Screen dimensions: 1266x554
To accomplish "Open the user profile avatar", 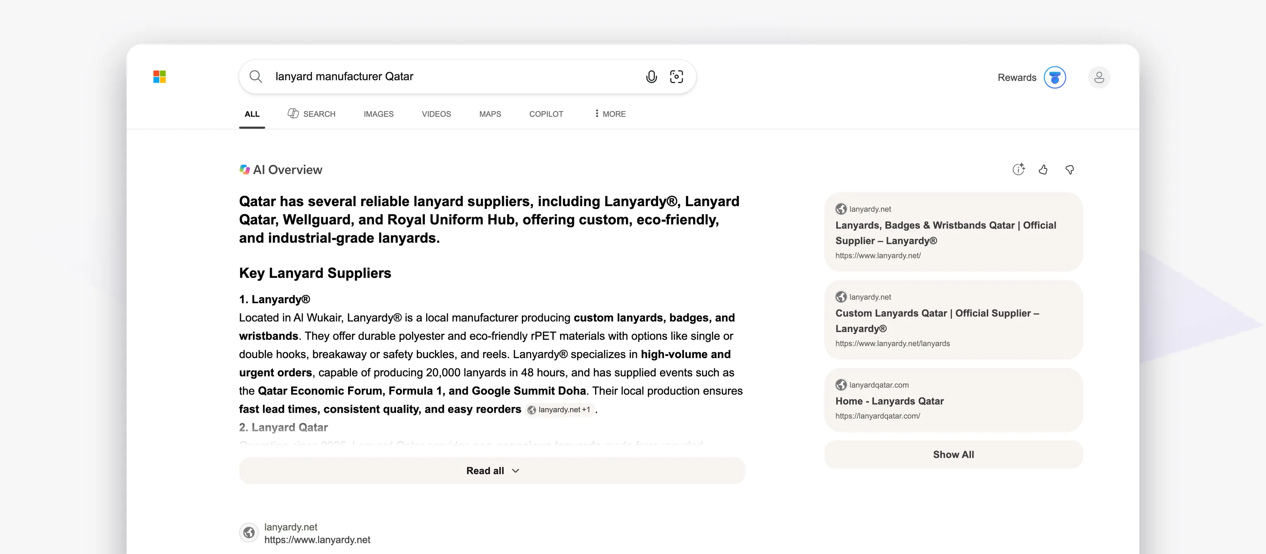I will (1099, 77).
